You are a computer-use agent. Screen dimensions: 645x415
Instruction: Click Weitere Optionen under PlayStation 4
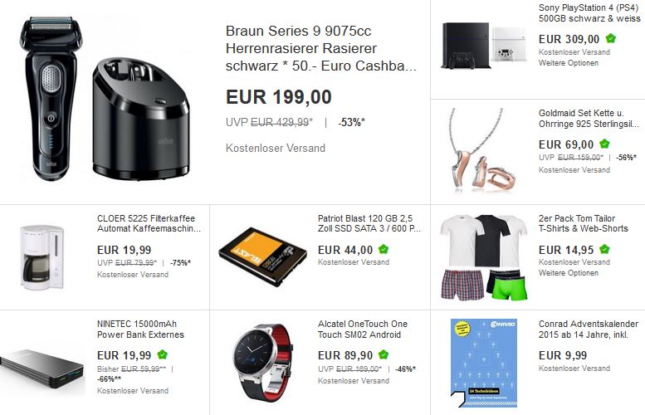coord(569,63)
